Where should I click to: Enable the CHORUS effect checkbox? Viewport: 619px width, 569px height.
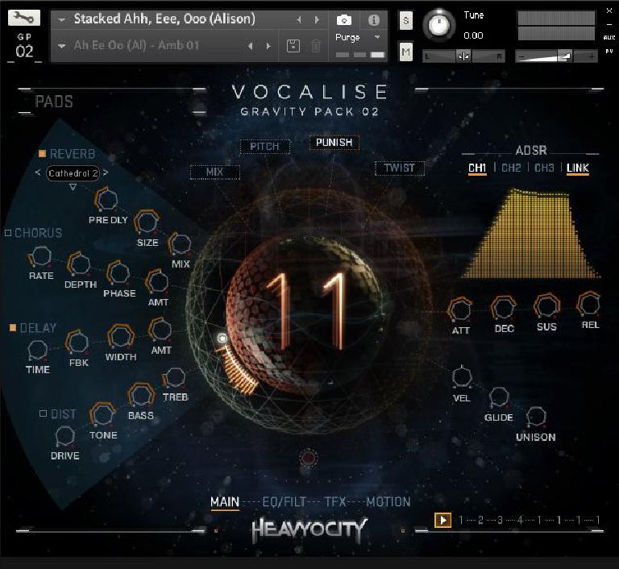click(8, 233)
